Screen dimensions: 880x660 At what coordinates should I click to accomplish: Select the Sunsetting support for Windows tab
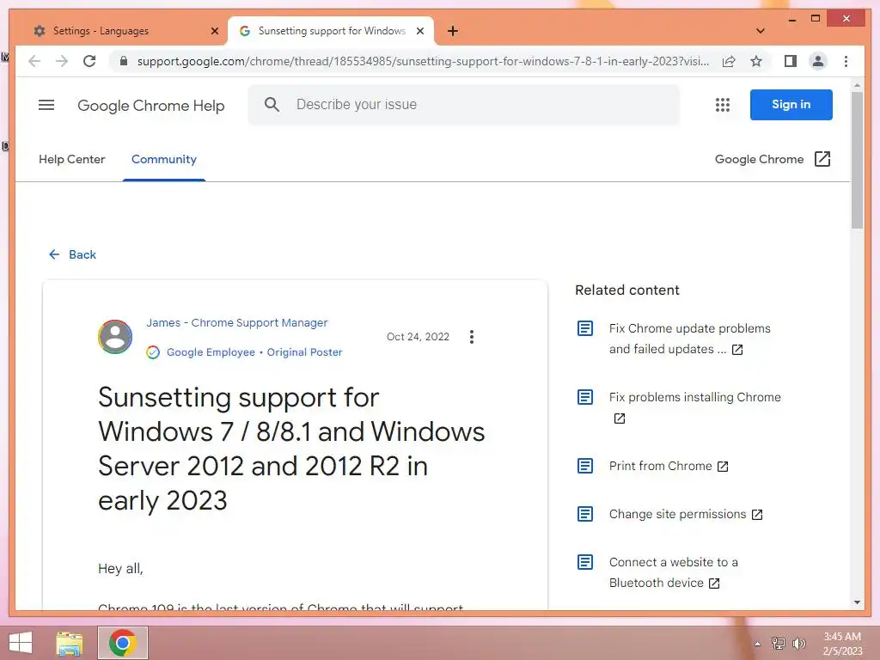click(331, 31)
